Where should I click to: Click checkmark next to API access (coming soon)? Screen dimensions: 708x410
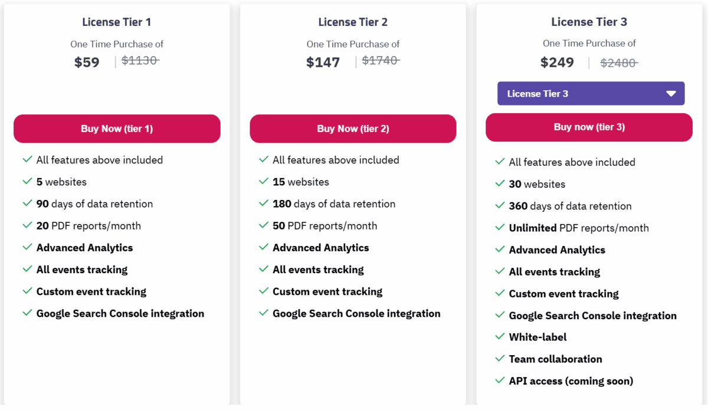coord(500,381)
